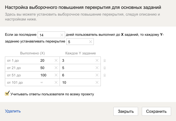Edit the 'от 101 до' upper limit field

tap(46, 82)
